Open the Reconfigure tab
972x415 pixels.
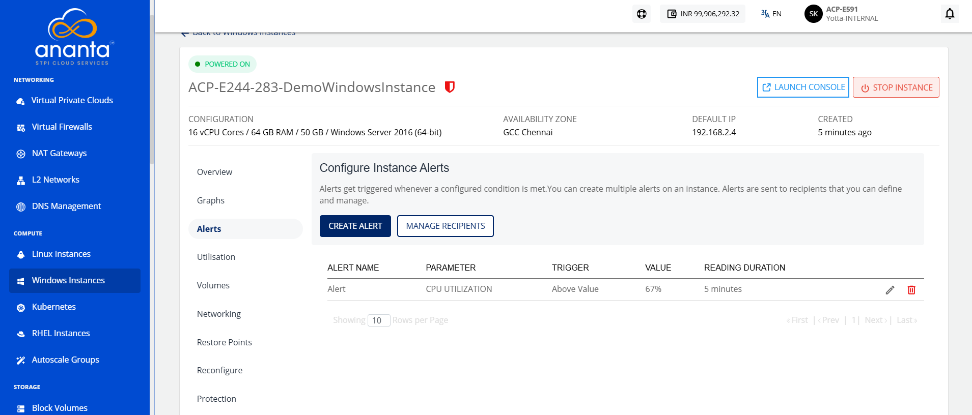(x=219, y=371)
